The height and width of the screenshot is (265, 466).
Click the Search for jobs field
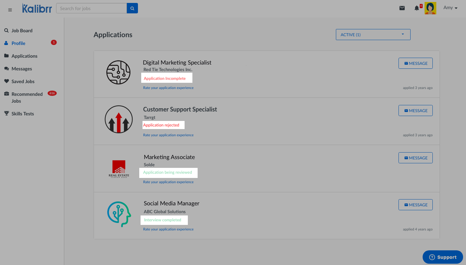91,8
